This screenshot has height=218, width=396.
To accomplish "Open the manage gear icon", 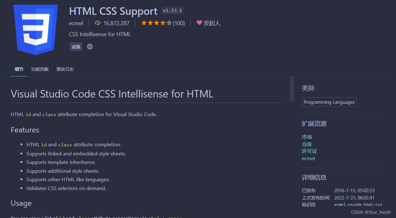I will [x=90, y=47].
